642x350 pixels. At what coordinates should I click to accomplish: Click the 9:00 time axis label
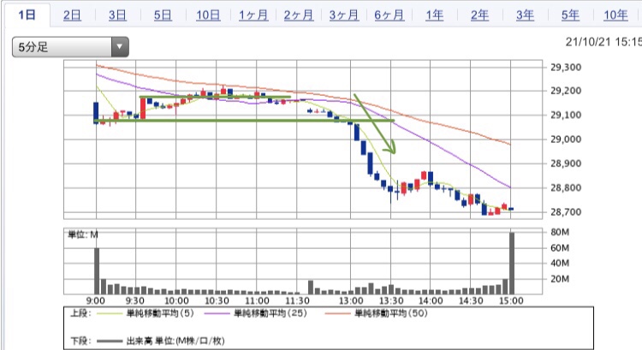click(95, 301)
